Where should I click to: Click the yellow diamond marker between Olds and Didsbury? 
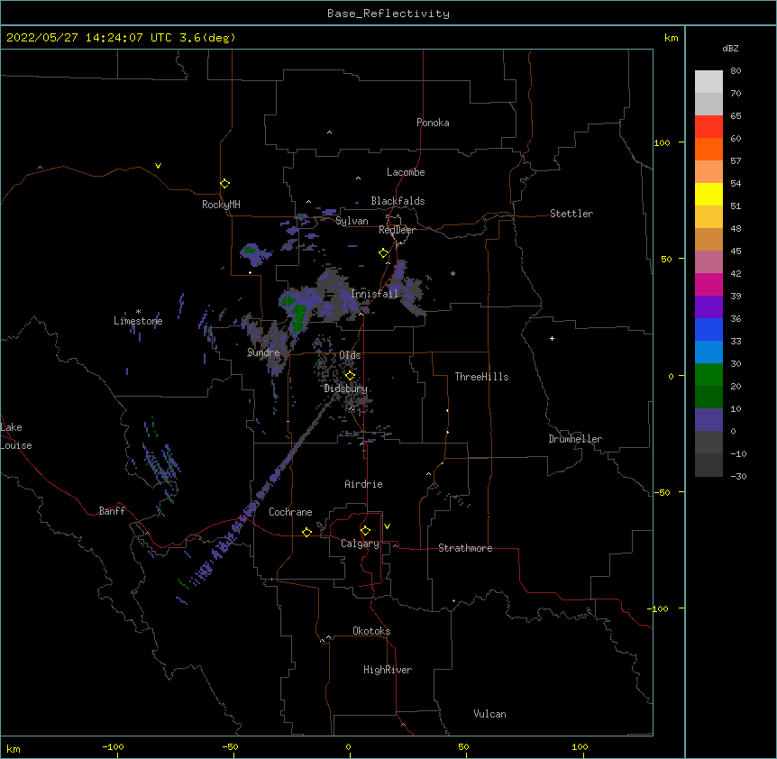[x=350, y=376]
